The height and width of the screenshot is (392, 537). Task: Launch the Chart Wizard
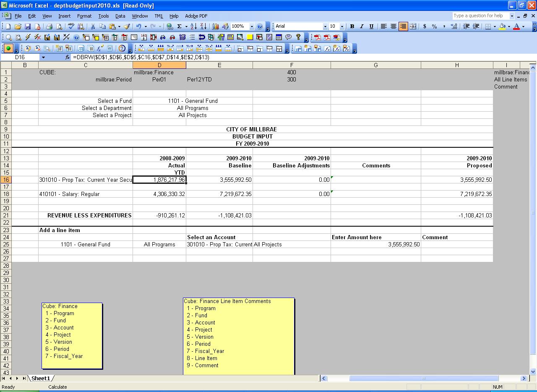(x=216, y=26)
